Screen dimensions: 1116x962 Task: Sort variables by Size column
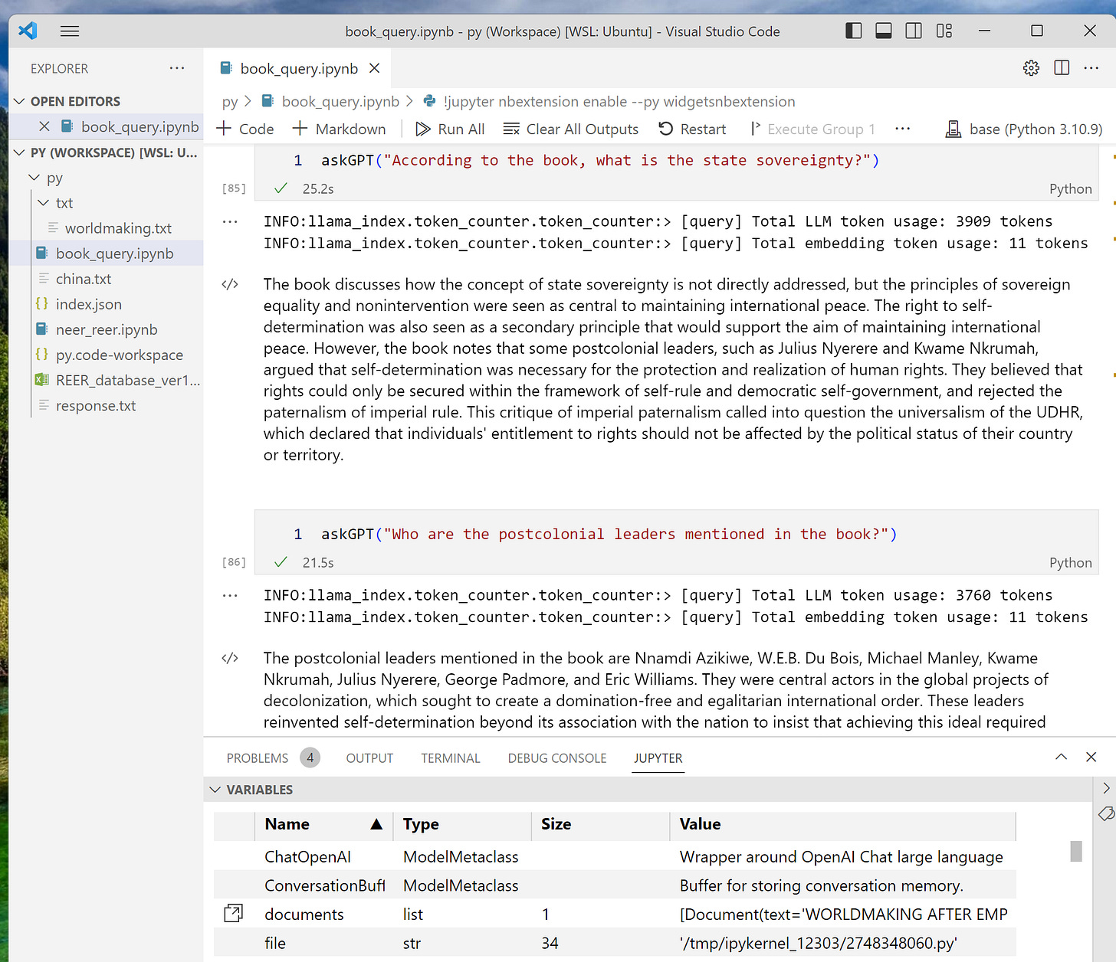click(x=600, y=824)
